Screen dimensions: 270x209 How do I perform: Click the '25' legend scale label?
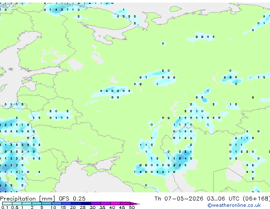pyautogui.click(x=83, y=207)
